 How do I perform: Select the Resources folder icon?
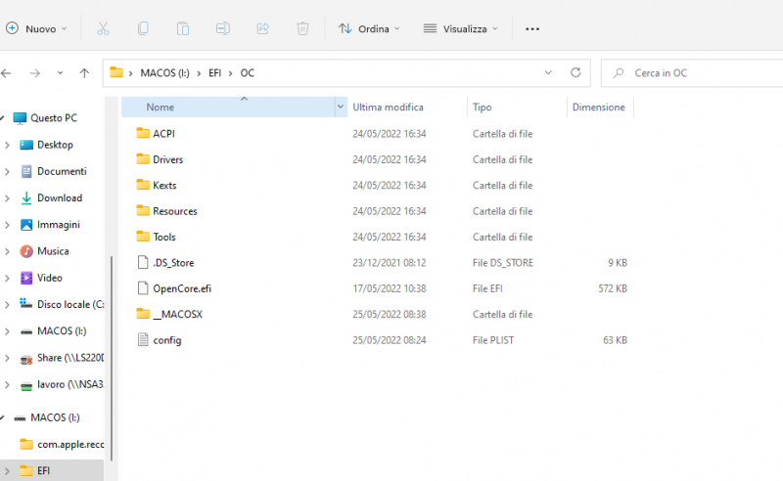coord(143,210)
